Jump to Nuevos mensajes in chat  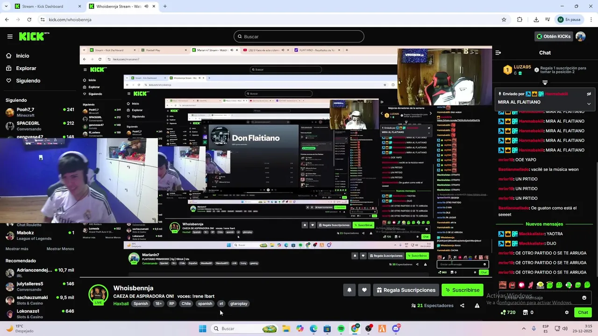coord(544,224)
